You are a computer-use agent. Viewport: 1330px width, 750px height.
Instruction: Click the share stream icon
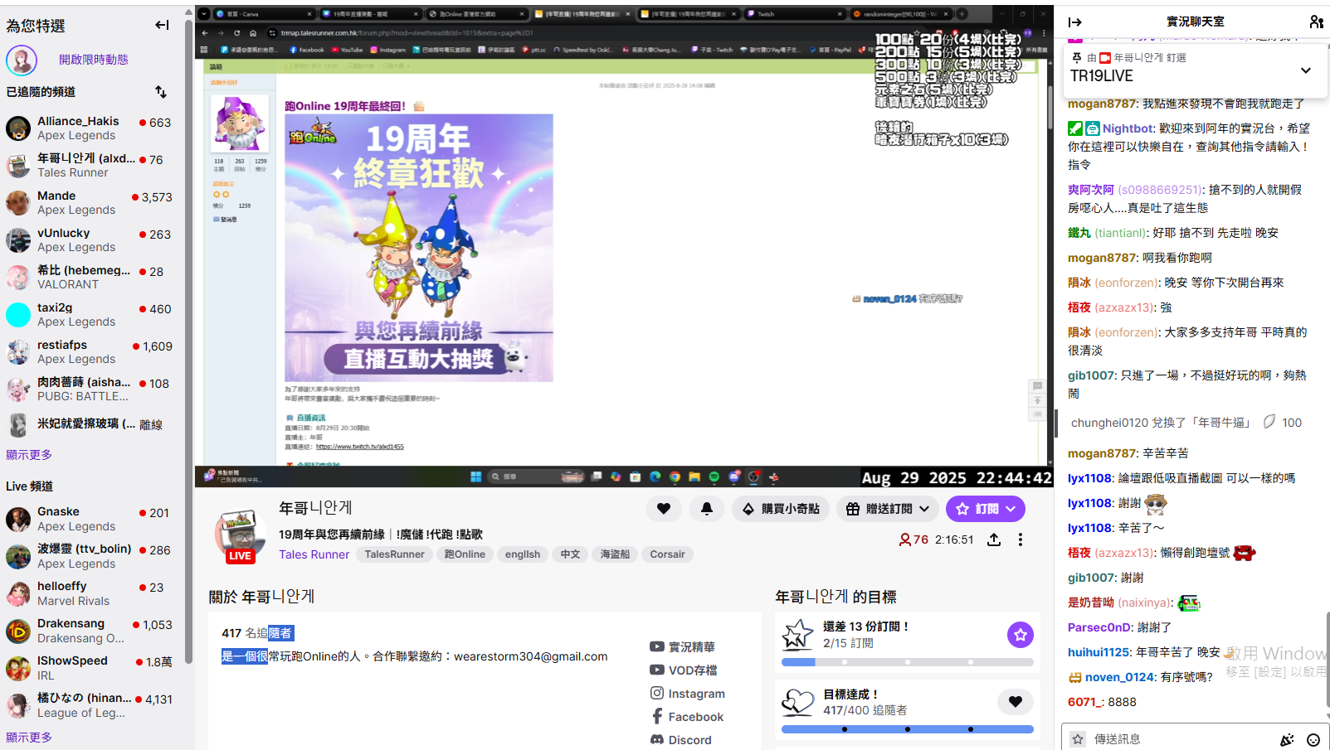point(994,540)
